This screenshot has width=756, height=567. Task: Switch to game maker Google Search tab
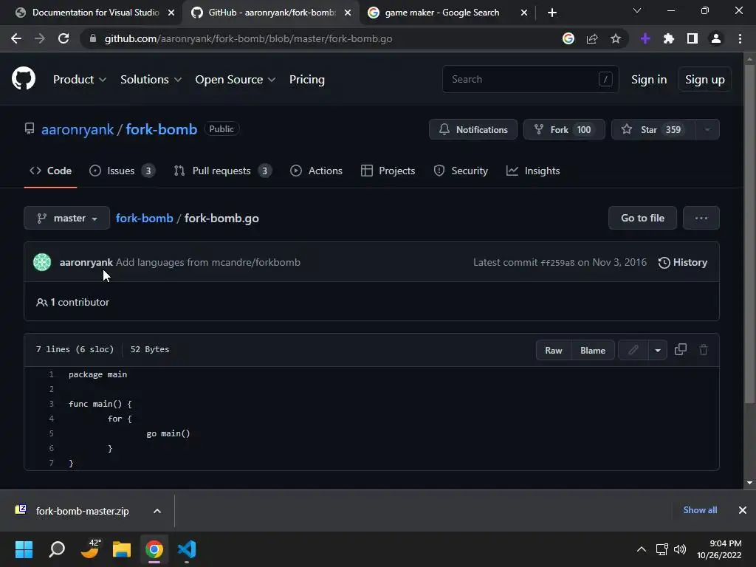[x=442, y=13]
